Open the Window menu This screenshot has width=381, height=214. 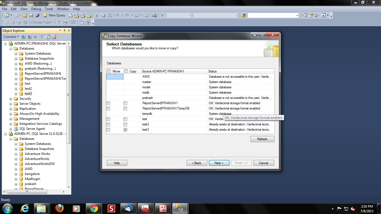click(x=63, y=9)
